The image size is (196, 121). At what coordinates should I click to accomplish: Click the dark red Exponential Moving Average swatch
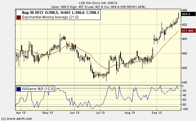point(19,17)
